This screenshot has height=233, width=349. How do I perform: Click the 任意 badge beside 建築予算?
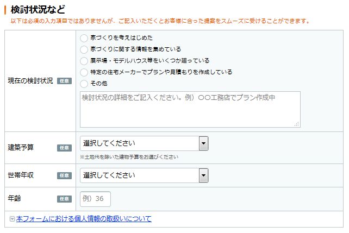[x=64, y=148]
